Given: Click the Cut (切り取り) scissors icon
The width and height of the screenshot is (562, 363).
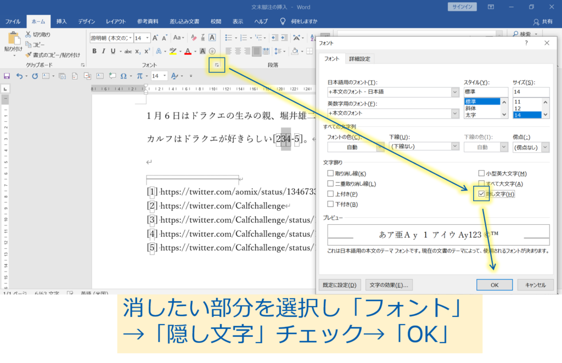Looking at the screenshot, I should 28,35.
